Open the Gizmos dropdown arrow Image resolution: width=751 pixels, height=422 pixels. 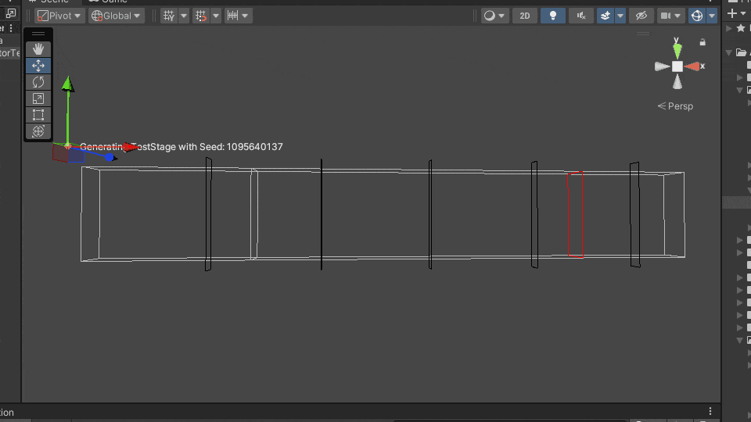[x=712, y=16]
